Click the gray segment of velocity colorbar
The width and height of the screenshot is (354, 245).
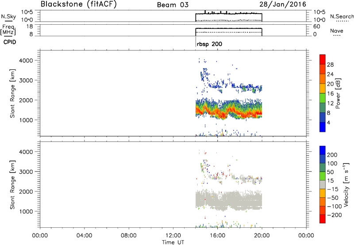point(323,184)
